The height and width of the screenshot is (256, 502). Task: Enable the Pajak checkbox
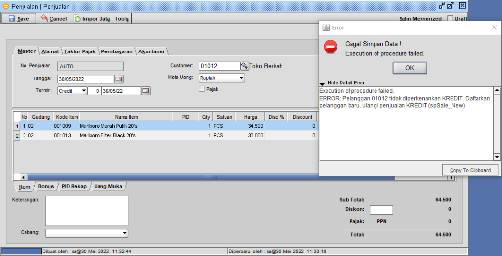point(201,89)
